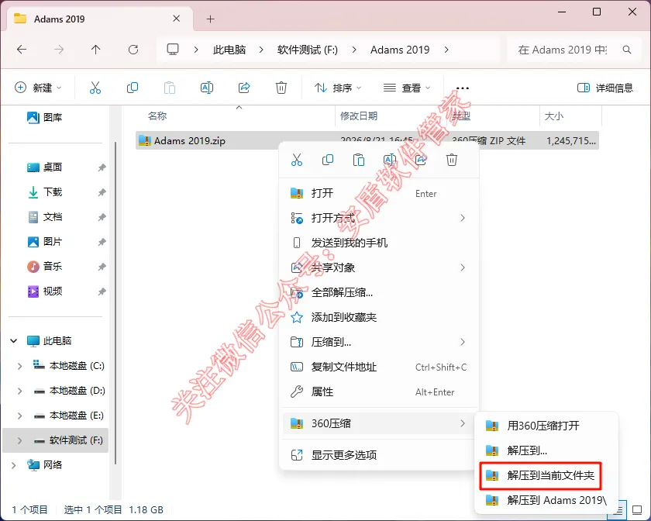Choose 解压到当前文件夹
Image resolution: width=651 pixels, height=521 pixels.
(540, 475)
